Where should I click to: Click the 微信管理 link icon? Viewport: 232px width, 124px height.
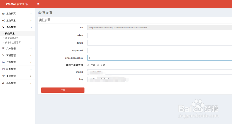click(3, 27)
